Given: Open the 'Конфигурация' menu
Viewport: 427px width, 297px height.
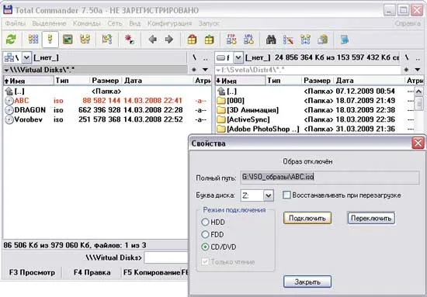Looking at the screenshot, I should [170, 23].
